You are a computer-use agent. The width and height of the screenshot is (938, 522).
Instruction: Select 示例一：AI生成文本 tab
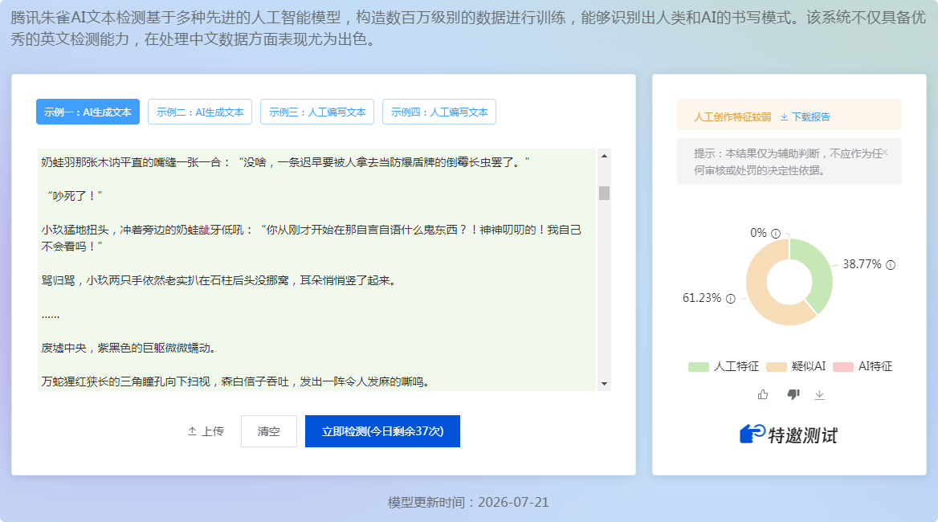88,112
